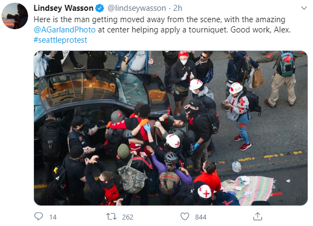Open the #seattleprotest hashtag link
313x226 pixels.
pos(60,40)
